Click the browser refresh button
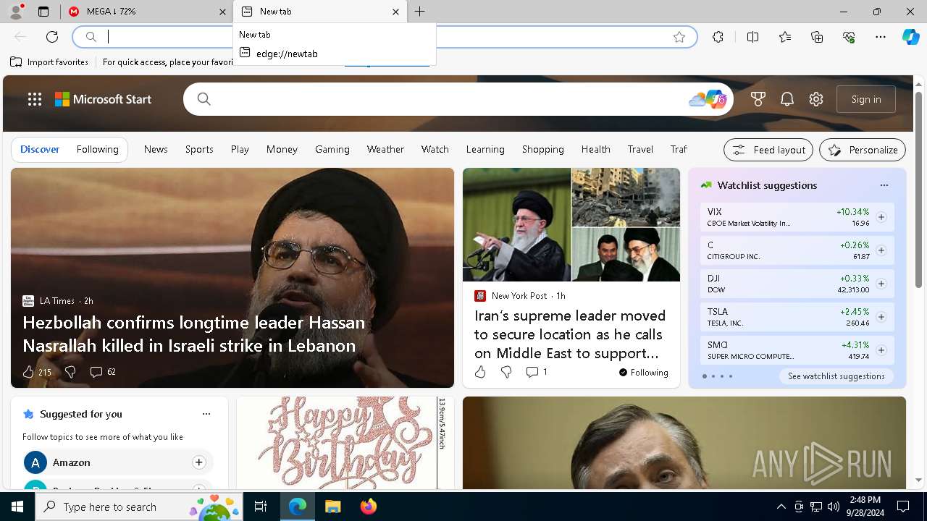This screenshot has height=521, width=927. [x=52, y=37]
